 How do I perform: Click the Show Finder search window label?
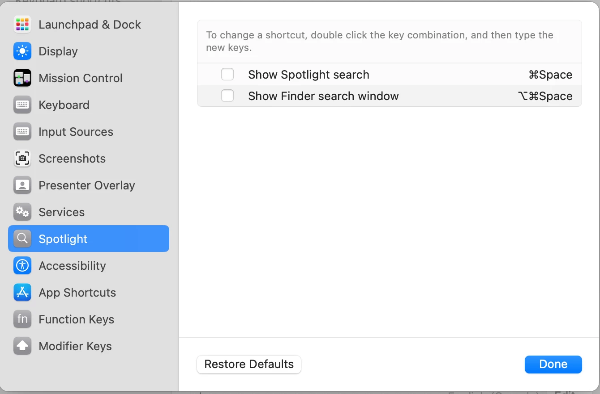click(323, 96)
